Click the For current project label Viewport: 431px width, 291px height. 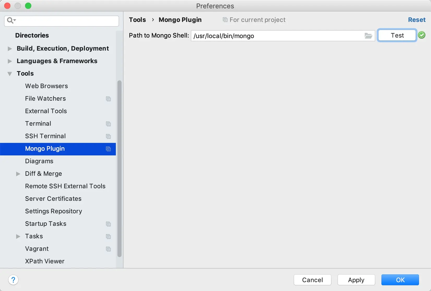pos(258,20)
